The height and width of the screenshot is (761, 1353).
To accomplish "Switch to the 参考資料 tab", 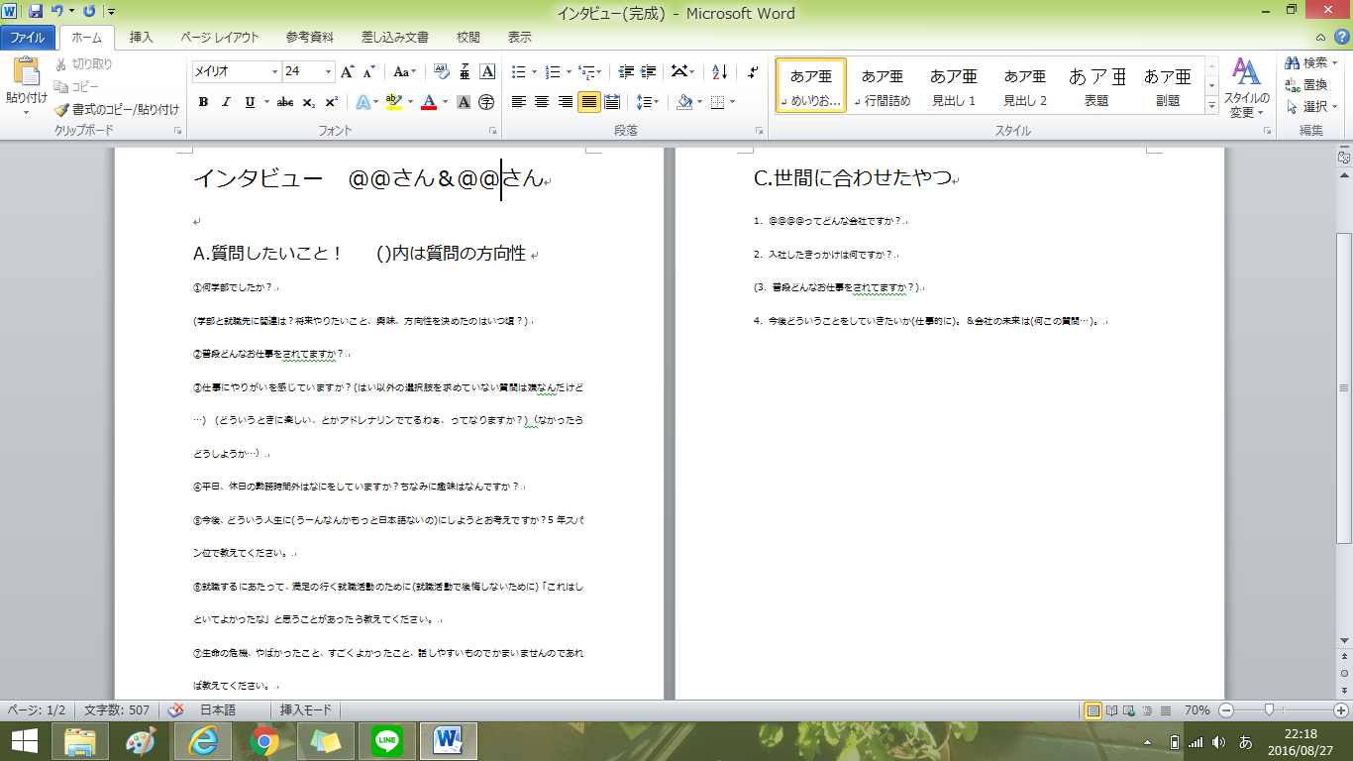I will point(310,38).
